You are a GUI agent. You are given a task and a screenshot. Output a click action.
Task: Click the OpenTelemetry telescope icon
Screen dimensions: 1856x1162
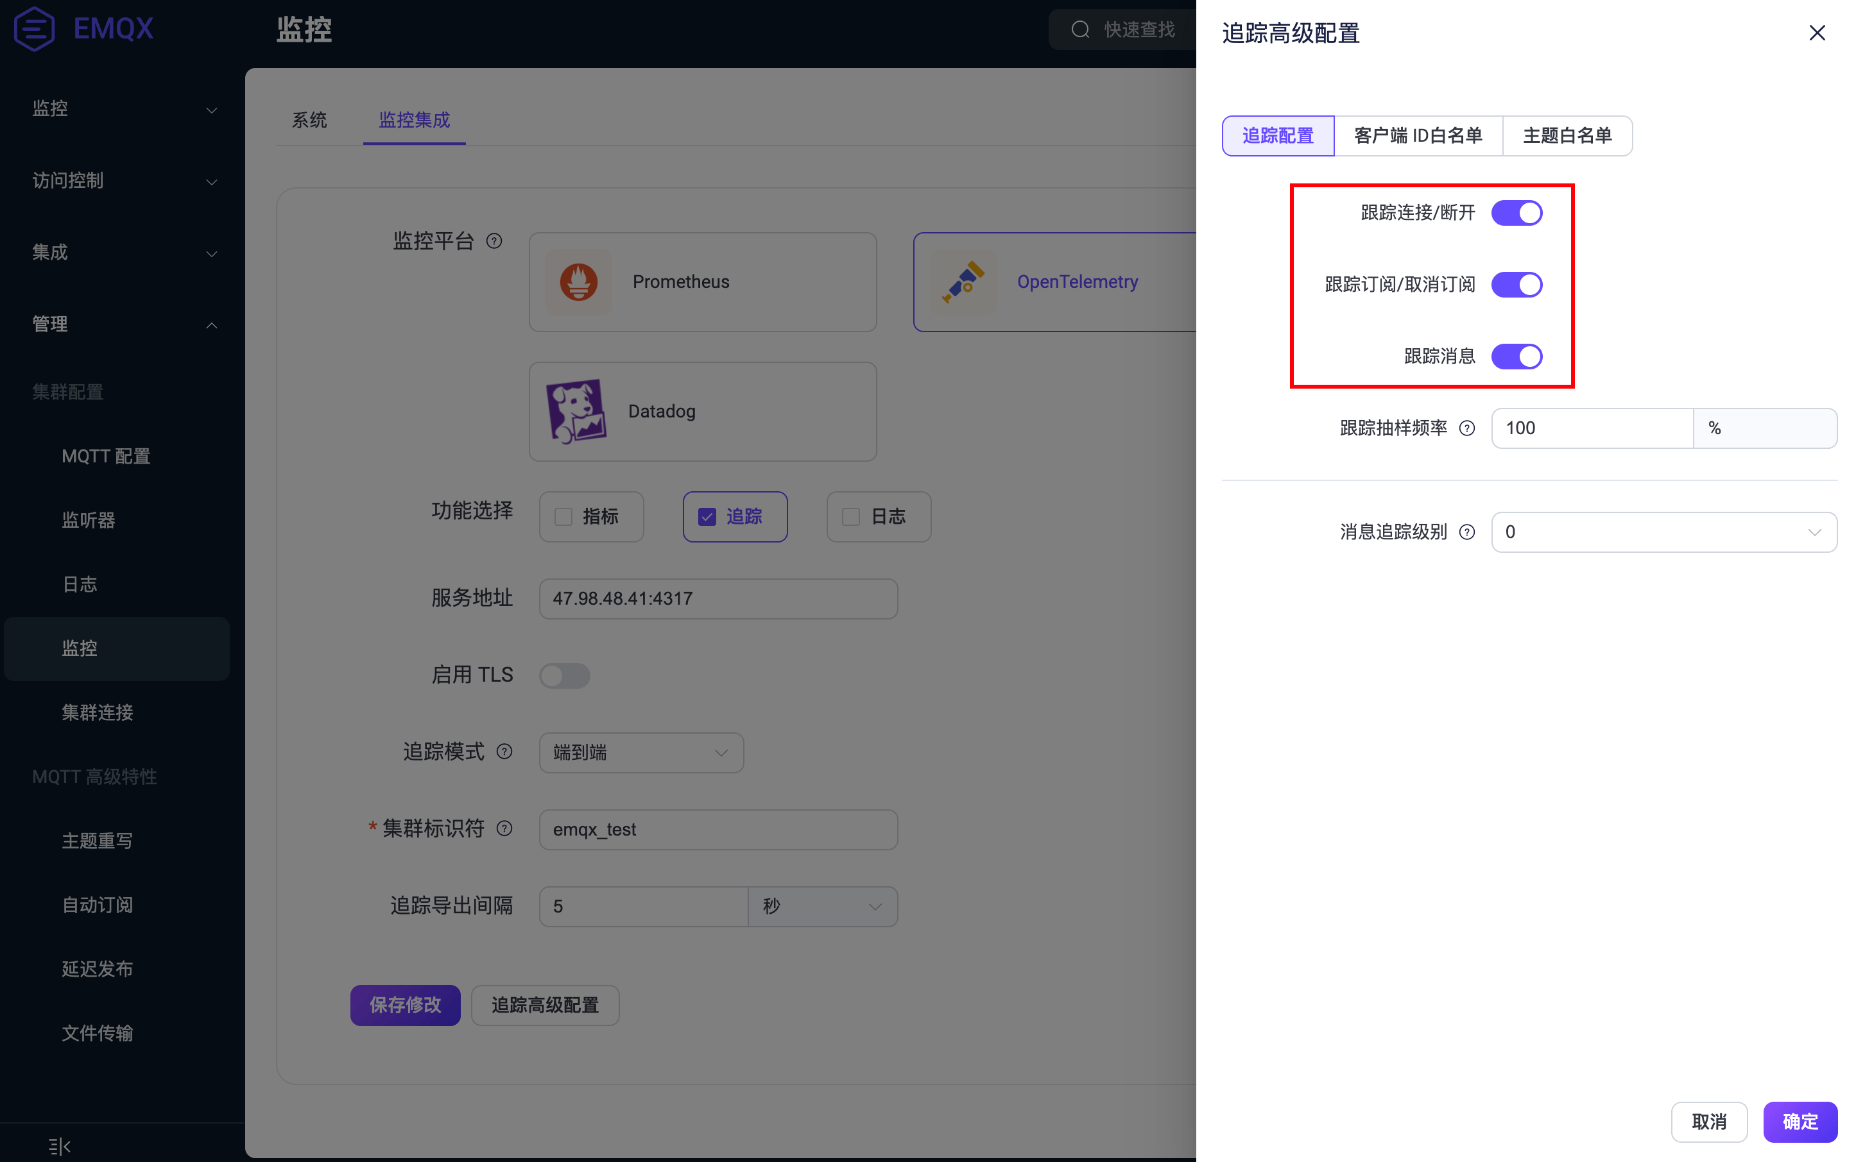[x=963, y=282]
